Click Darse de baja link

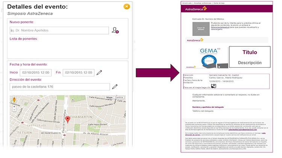(x=219, y=3)
